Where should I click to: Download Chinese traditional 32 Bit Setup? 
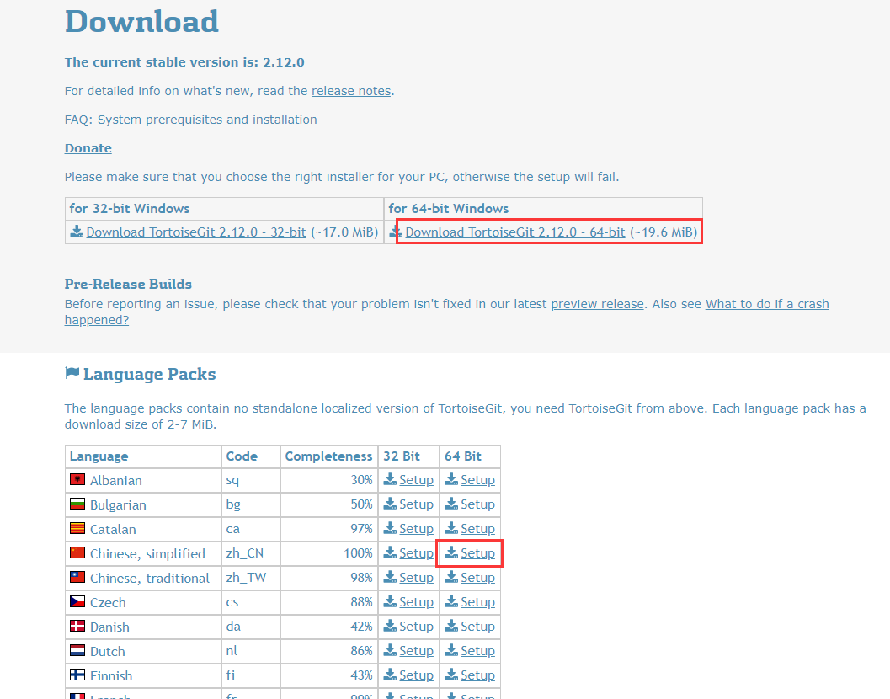pyautogui.click(x=416, y=578)
